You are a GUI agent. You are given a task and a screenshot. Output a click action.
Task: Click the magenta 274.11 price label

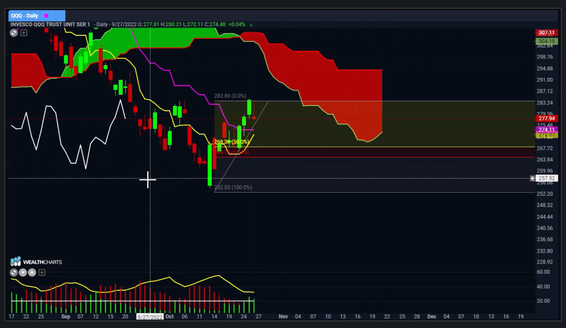tap(546, 130)
